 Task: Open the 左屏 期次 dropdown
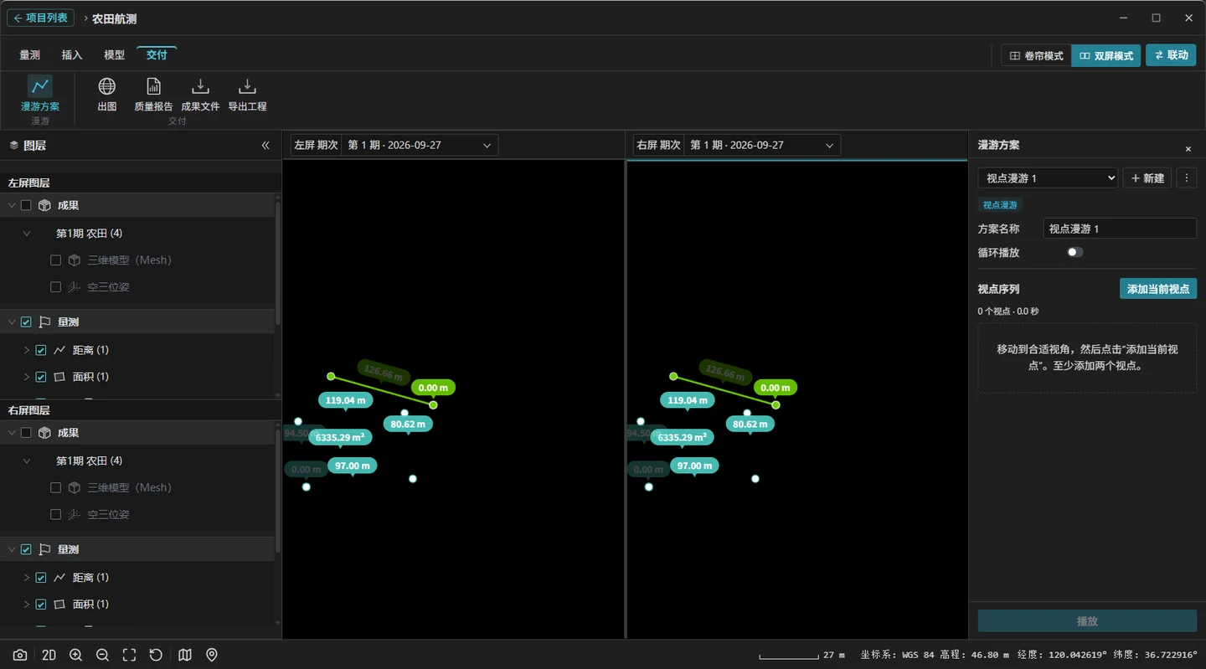coord(420,145)
